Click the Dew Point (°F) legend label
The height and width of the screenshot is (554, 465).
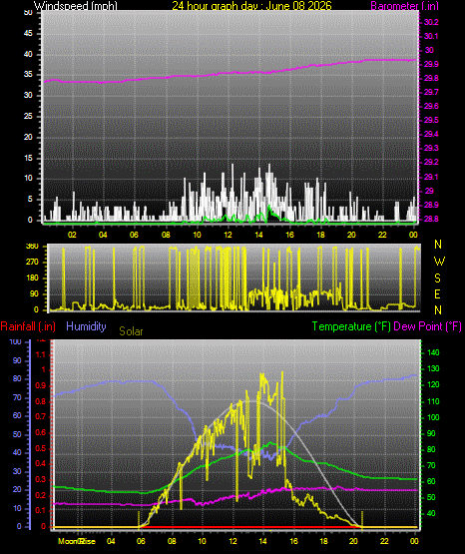click(x=427, y=326)
